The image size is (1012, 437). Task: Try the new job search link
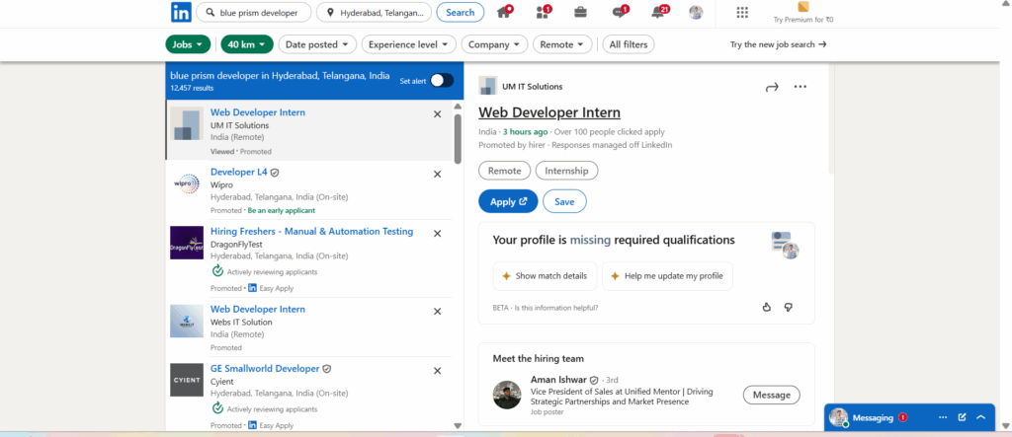pos(779,44)
